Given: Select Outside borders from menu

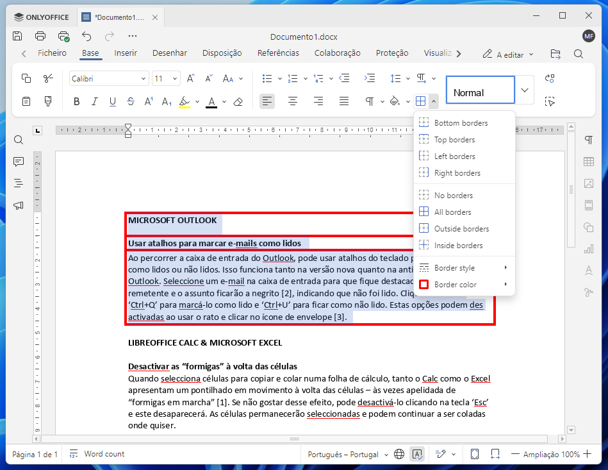Looking at the screenshot, I should click(461, 229).
